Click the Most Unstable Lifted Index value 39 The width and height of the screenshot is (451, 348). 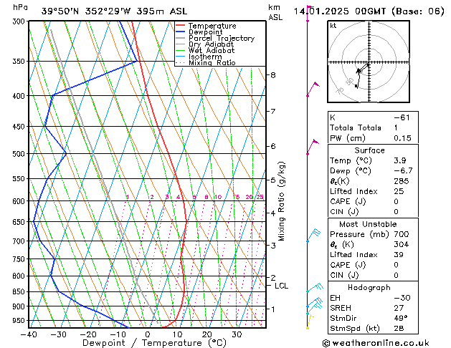399,255
